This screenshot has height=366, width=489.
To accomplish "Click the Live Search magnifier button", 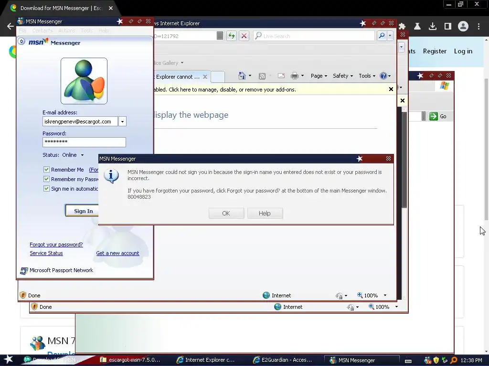I will tap(382, 36).
